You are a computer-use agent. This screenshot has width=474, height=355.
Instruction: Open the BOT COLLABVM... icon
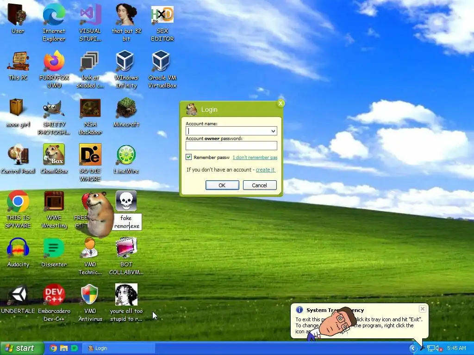click(x=126, y=248)
